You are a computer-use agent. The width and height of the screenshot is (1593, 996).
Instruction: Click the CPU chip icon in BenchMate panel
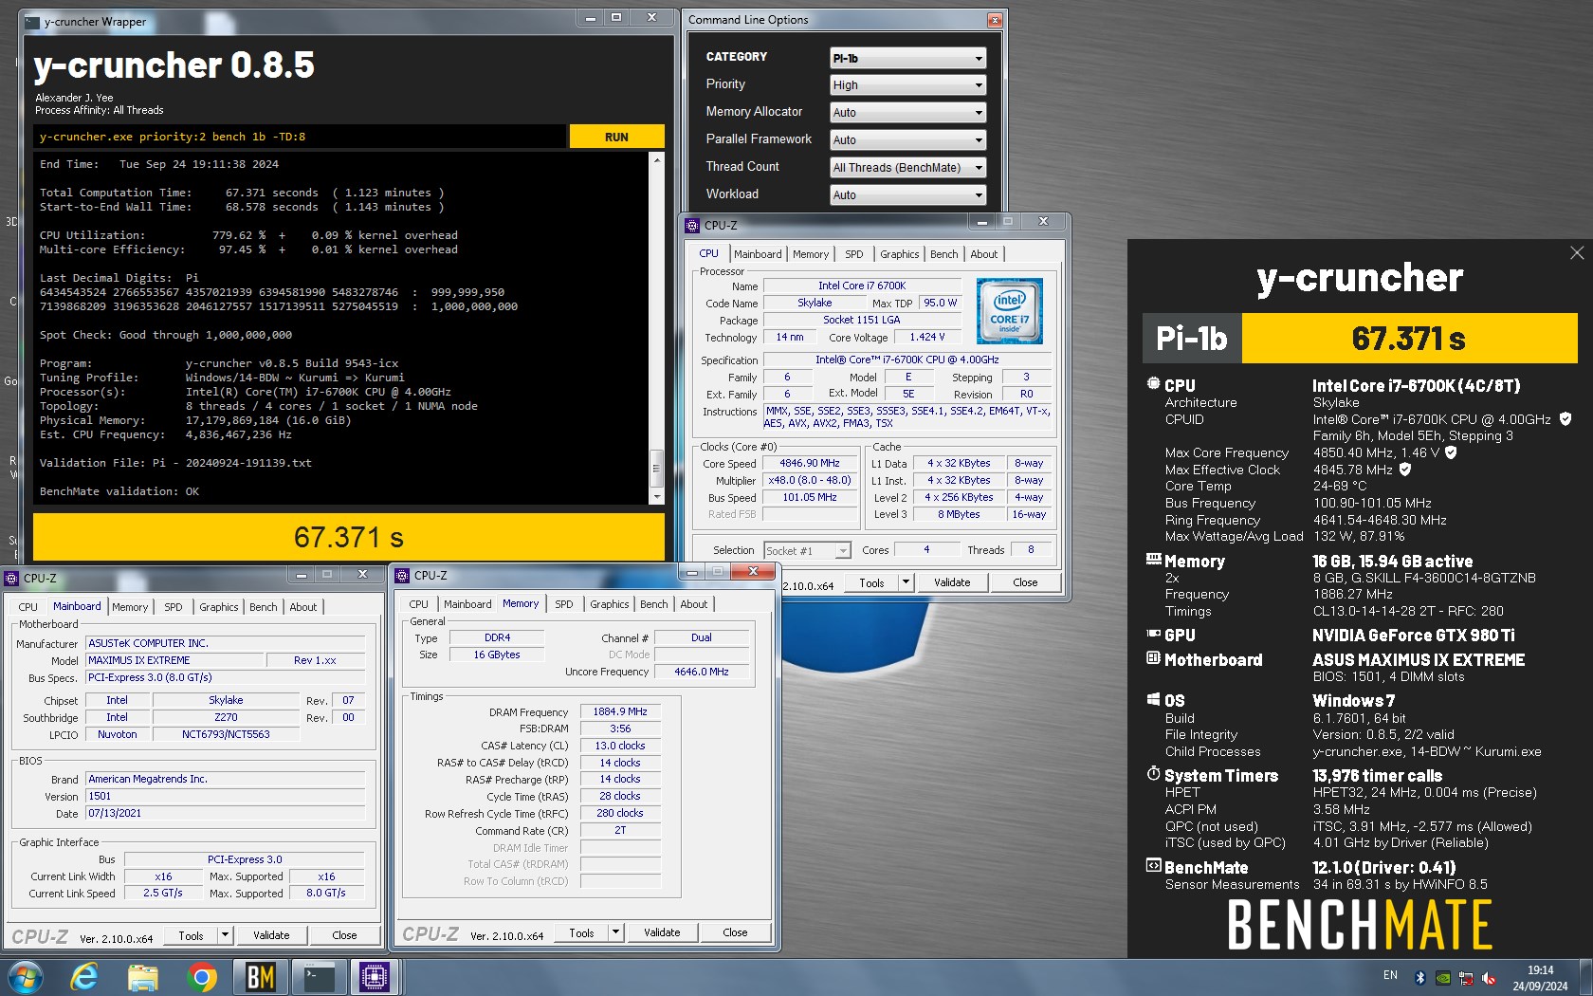1153,384
